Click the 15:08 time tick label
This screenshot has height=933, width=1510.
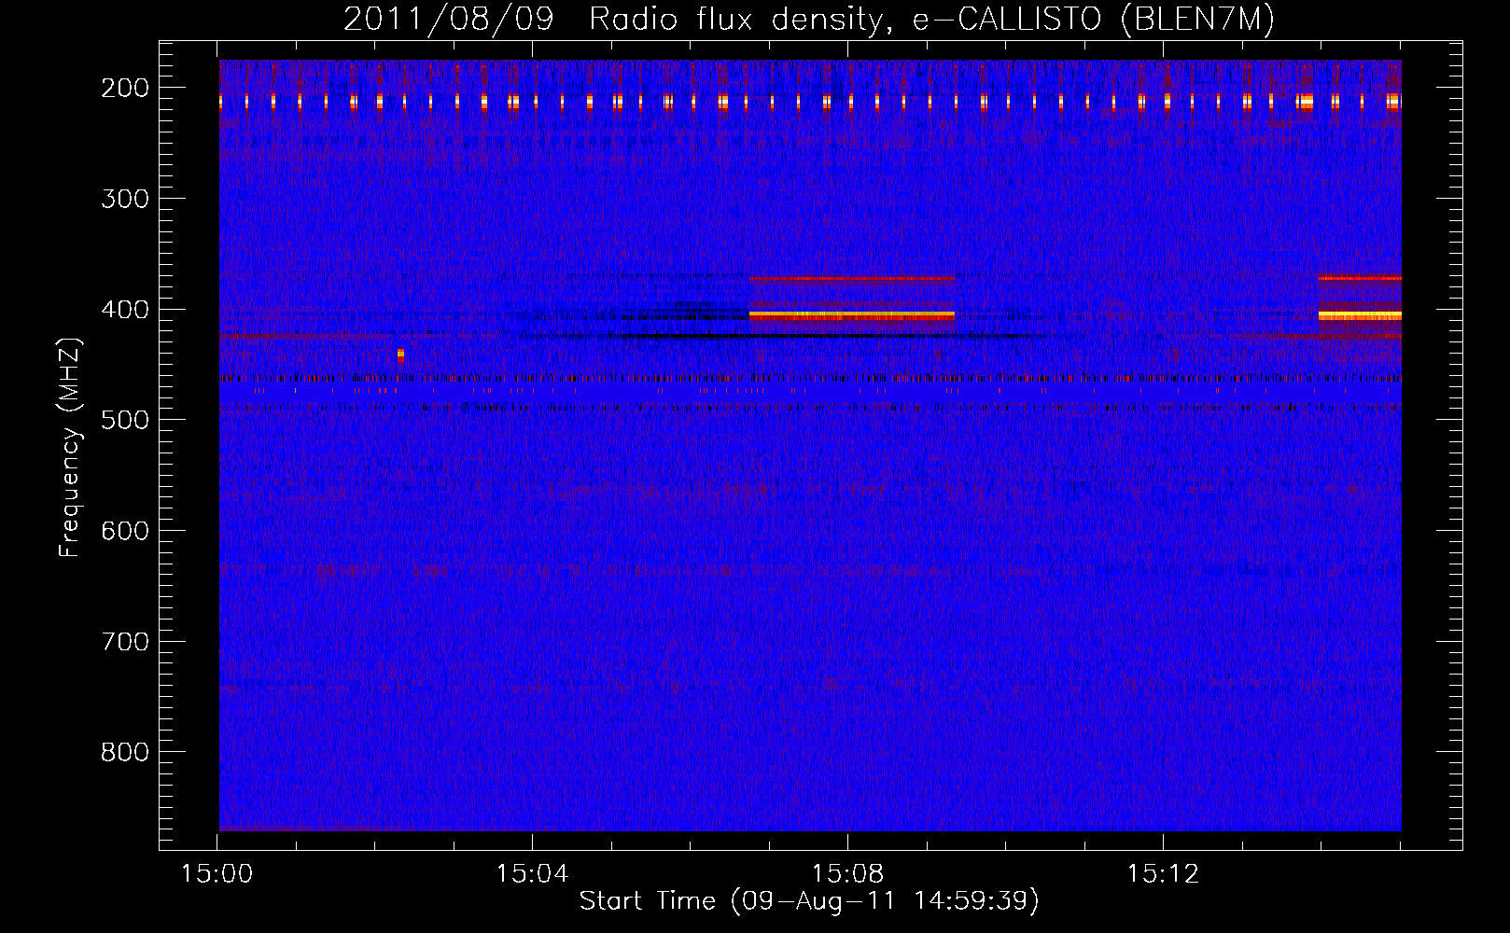[847, 874]
